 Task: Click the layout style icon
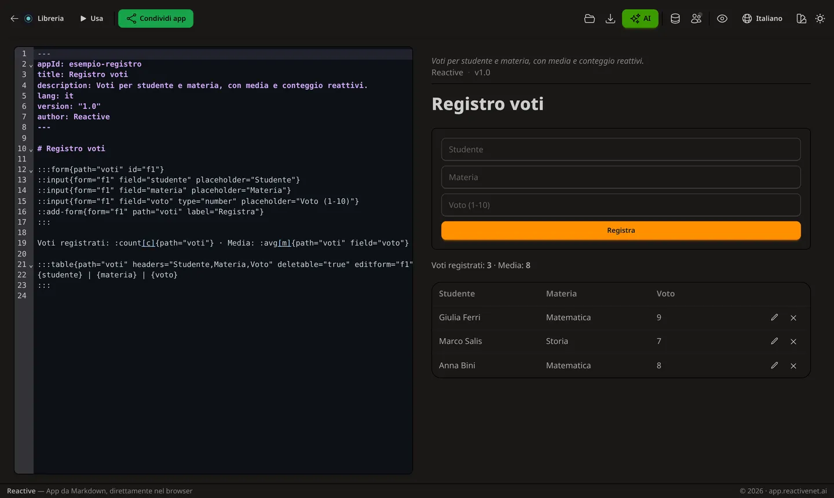pos(802,19)
